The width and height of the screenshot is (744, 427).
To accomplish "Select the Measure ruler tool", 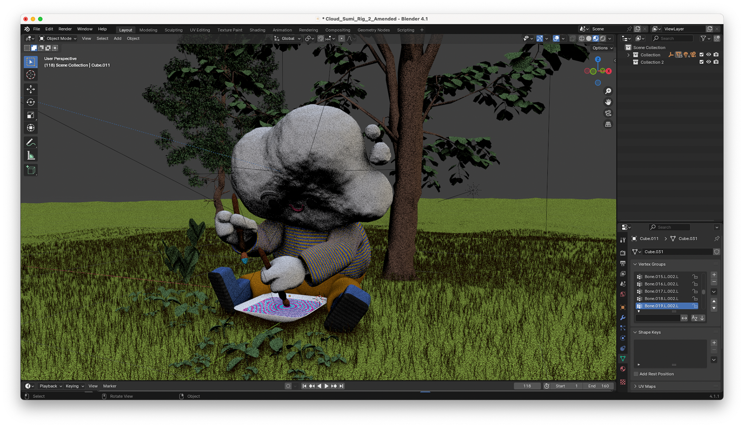I will tap(31, 156).
